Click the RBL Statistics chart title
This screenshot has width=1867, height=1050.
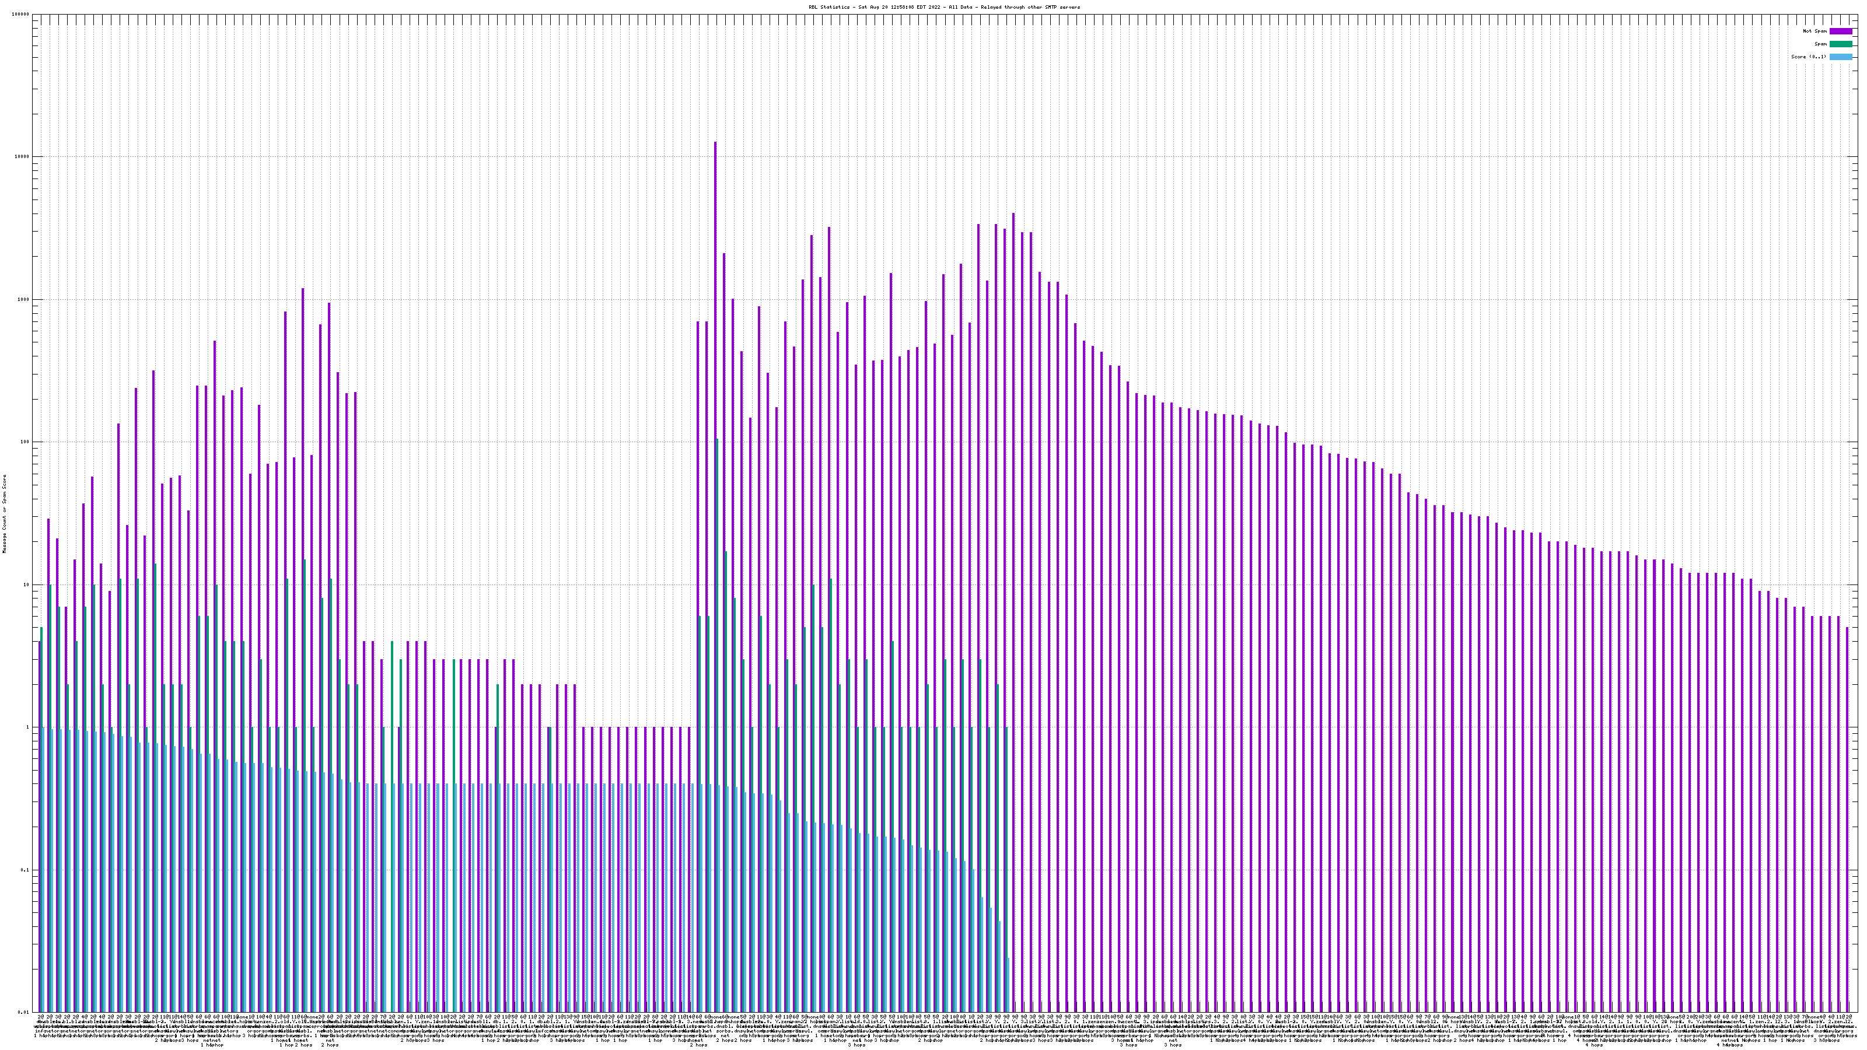(x=943, y=7)
